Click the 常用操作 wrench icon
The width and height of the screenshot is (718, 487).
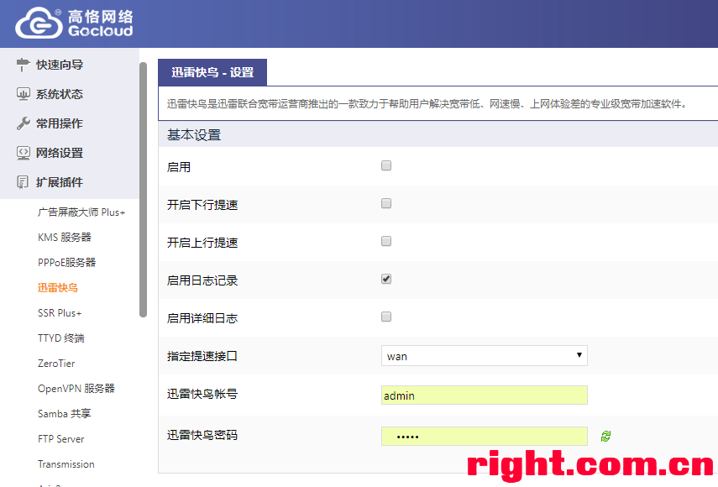(x=23, y=123)
